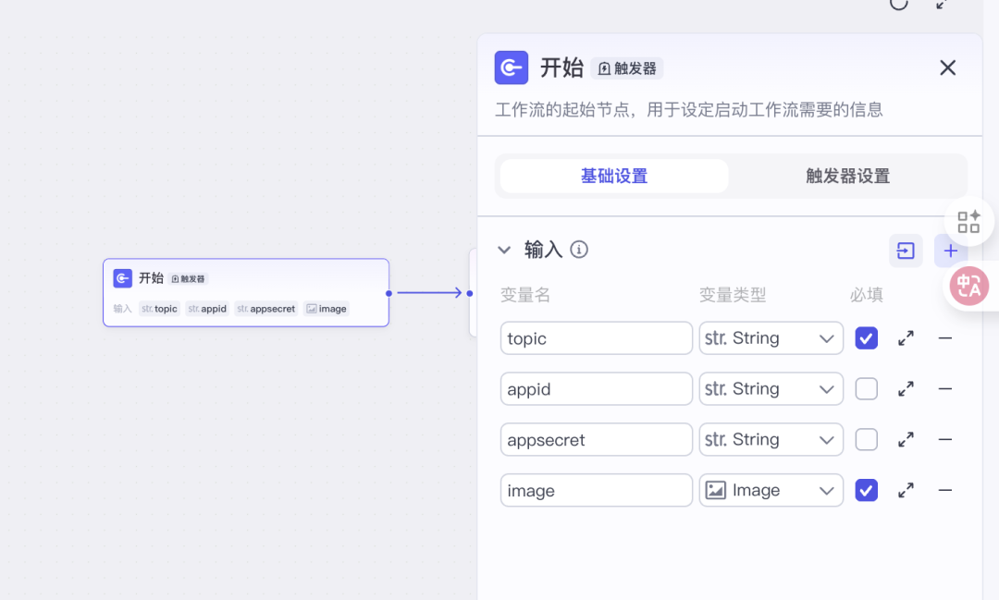The height and width of the screenshot is (600, 999).
Task: Click the floating translate icon
Action: (970, 287)
